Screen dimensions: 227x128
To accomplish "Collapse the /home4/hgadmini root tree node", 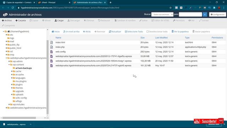I will tap(4, 31).
